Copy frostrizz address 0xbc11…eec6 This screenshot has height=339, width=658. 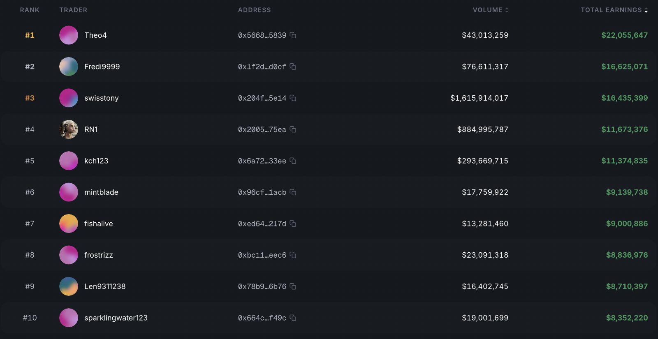coord(293,255)
